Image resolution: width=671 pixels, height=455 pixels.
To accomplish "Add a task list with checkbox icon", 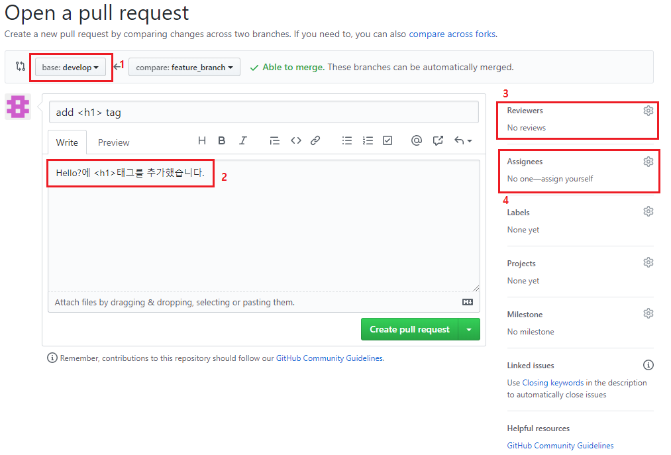I will tap(387, 140).
